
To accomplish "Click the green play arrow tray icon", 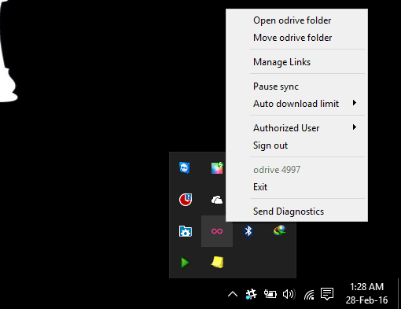I will point(186,263).
